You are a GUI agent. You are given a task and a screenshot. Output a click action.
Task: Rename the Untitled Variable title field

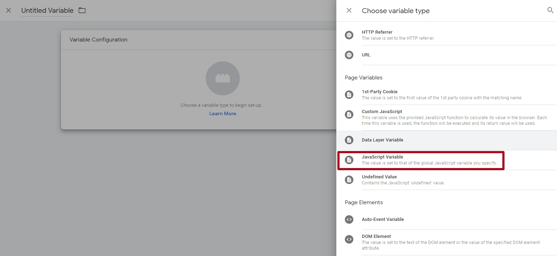click(47, 11)
